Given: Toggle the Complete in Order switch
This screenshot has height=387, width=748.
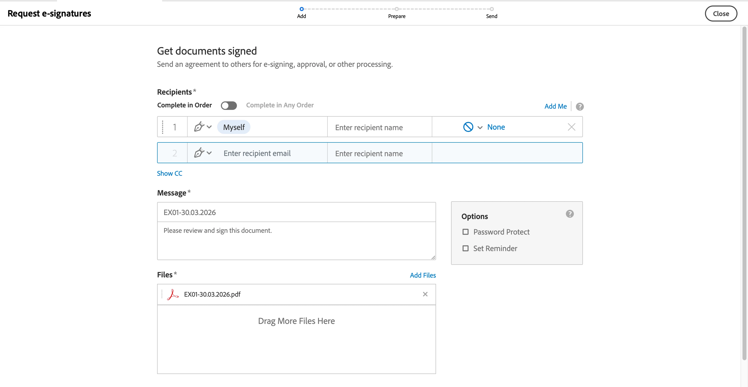Looking at the screenshot, I should pyautogui.click(x=229, y=105).
